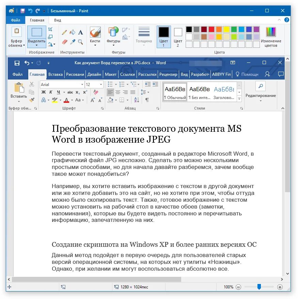Click Word's Comments speech bubble icon
298x299 pixels.
[281, 74]
